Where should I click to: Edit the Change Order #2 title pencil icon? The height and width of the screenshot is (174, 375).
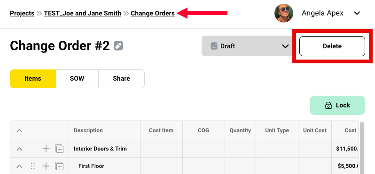click(118, 45)
